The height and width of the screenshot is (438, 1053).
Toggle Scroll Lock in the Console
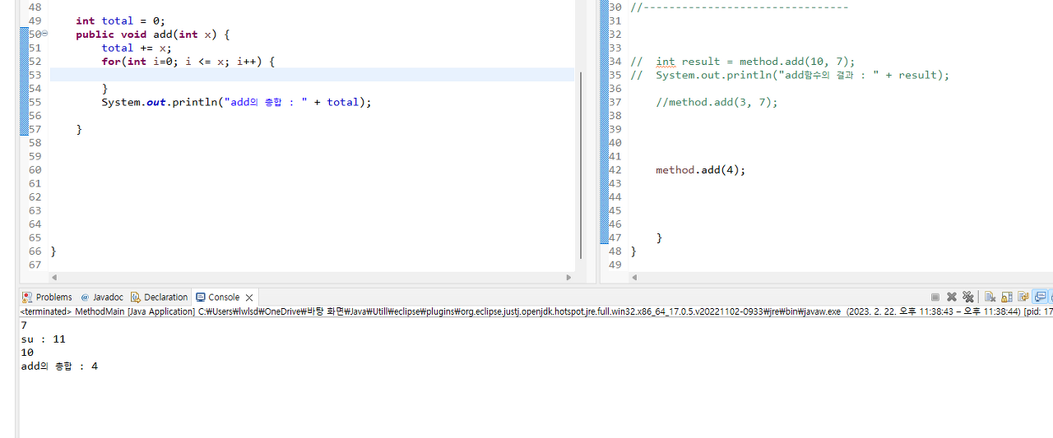pos(1007,297)
